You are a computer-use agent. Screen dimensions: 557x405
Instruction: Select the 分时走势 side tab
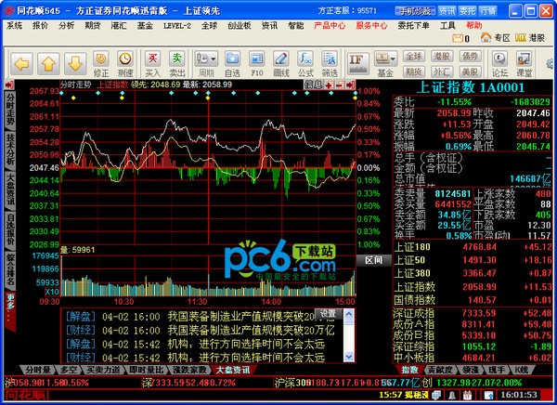[10, 111]
